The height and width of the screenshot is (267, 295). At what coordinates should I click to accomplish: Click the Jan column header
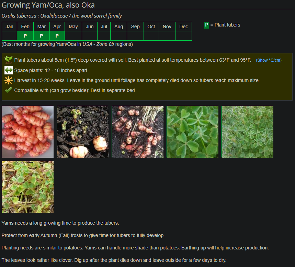(x=10, y=27)
